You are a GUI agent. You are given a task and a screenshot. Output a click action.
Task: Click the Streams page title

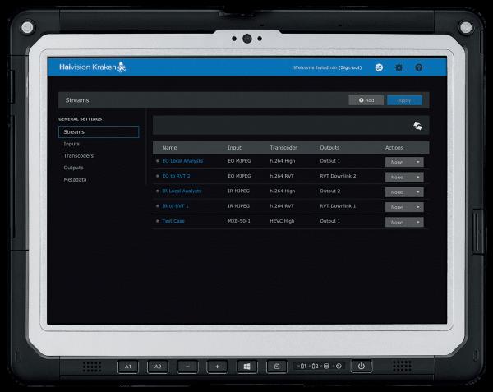(x=77, y=100)
